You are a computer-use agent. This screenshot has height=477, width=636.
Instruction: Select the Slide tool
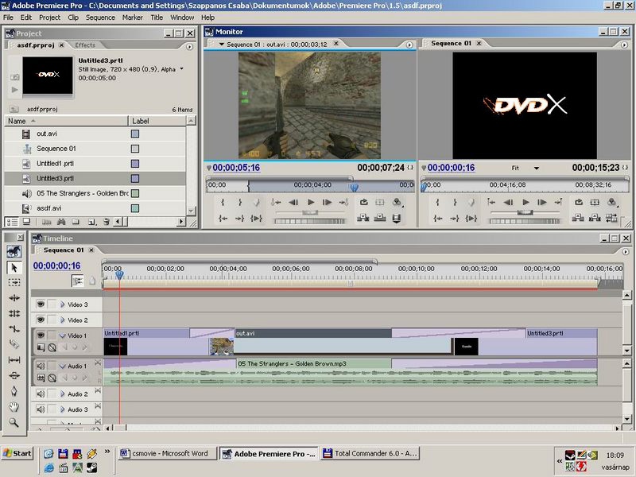click(14, 375)
